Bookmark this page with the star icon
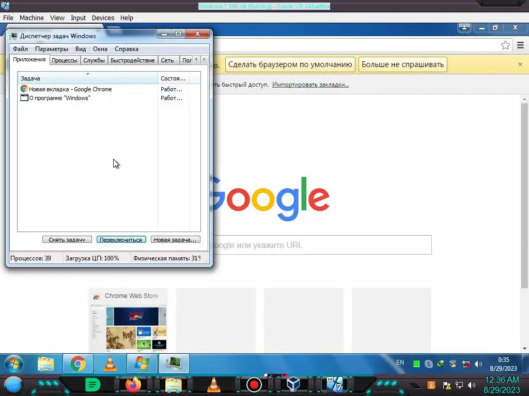Image resolution: width=529 pixels, height=396 pixels. pyautogui.click(x=505, y=45)
